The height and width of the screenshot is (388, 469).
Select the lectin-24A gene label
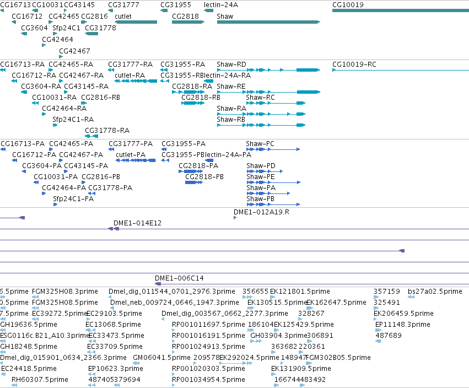click(x=221, y=5)
